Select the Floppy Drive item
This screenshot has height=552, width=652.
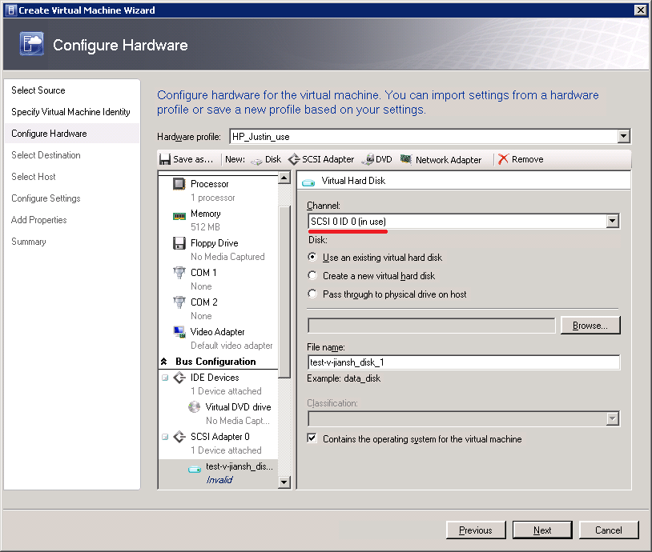point(214,243)
